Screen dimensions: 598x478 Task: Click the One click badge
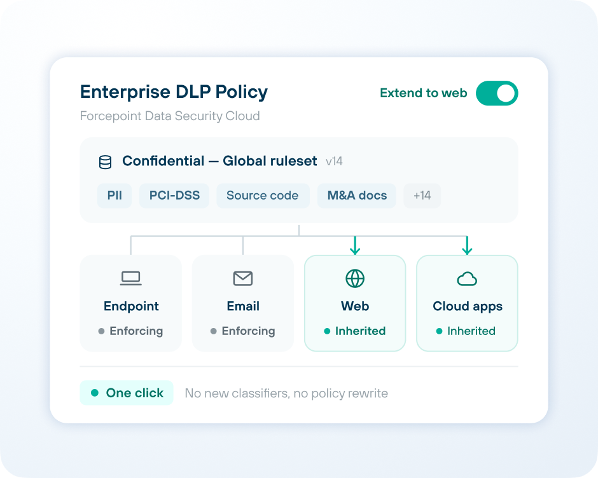127,393
